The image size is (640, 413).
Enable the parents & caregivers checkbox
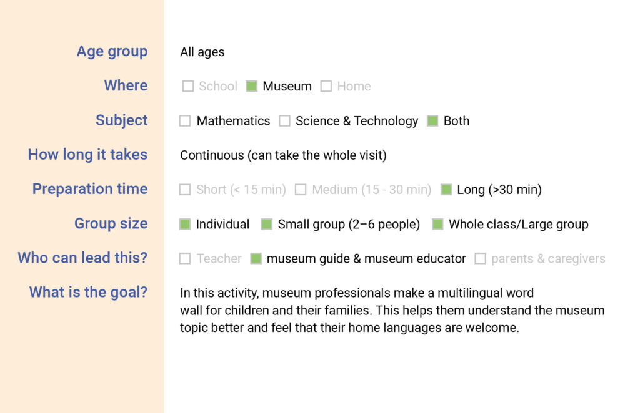(480, 258)
